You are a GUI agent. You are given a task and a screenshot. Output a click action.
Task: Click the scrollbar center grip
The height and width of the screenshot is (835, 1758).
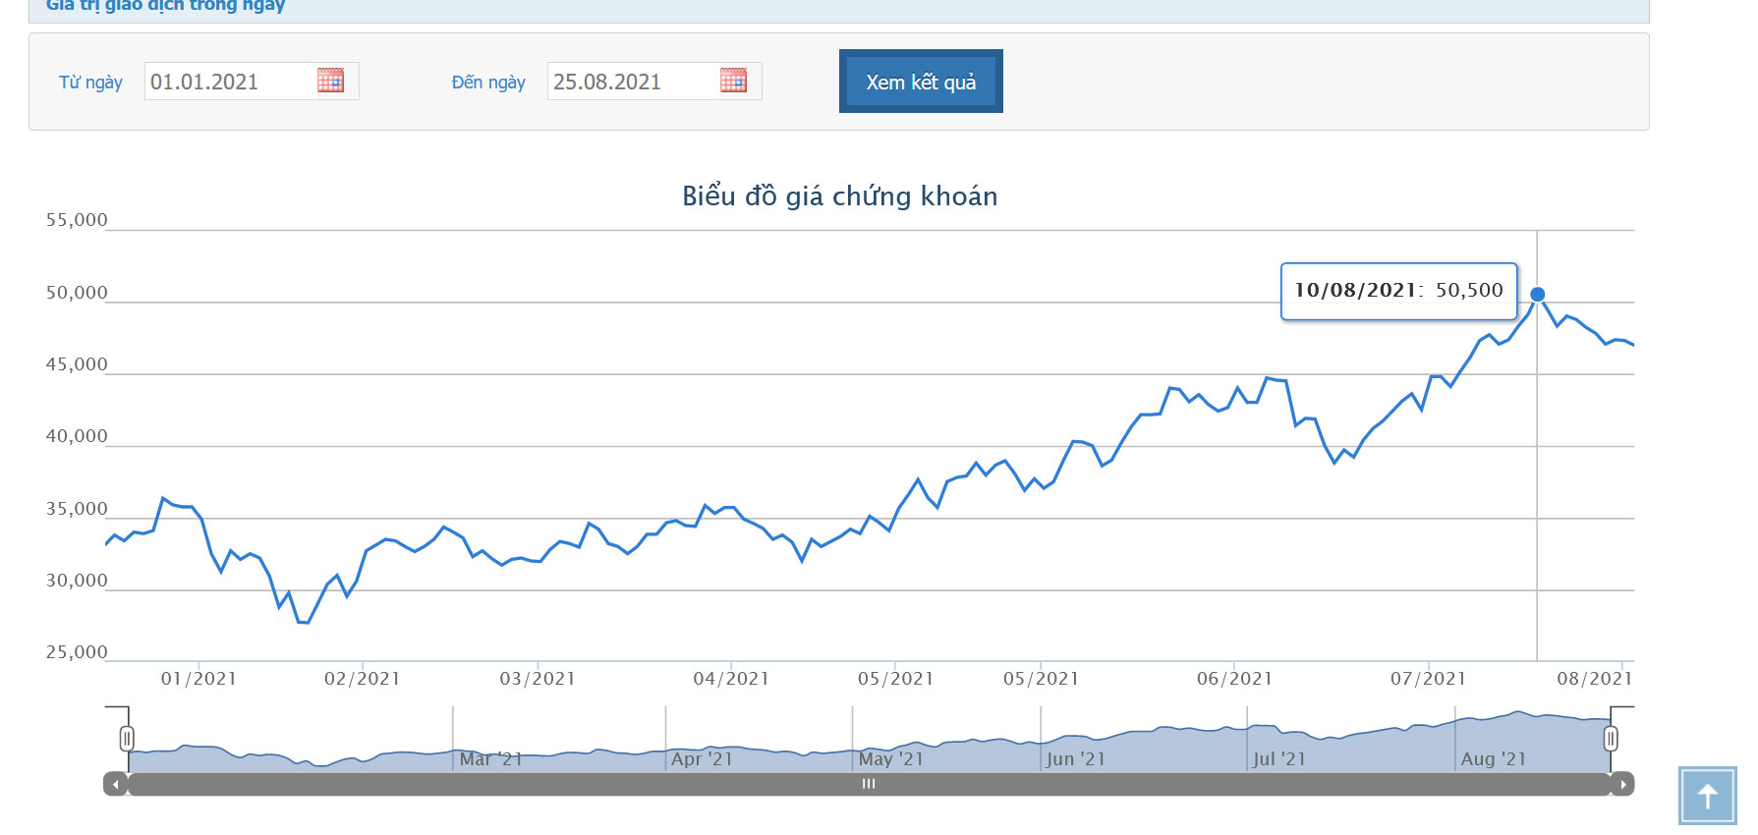point(869,784)
